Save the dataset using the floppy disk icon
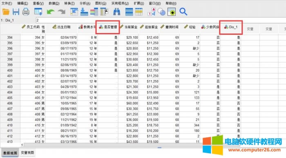Viewport: 286px width, 158px height. [x=16, y=12]
